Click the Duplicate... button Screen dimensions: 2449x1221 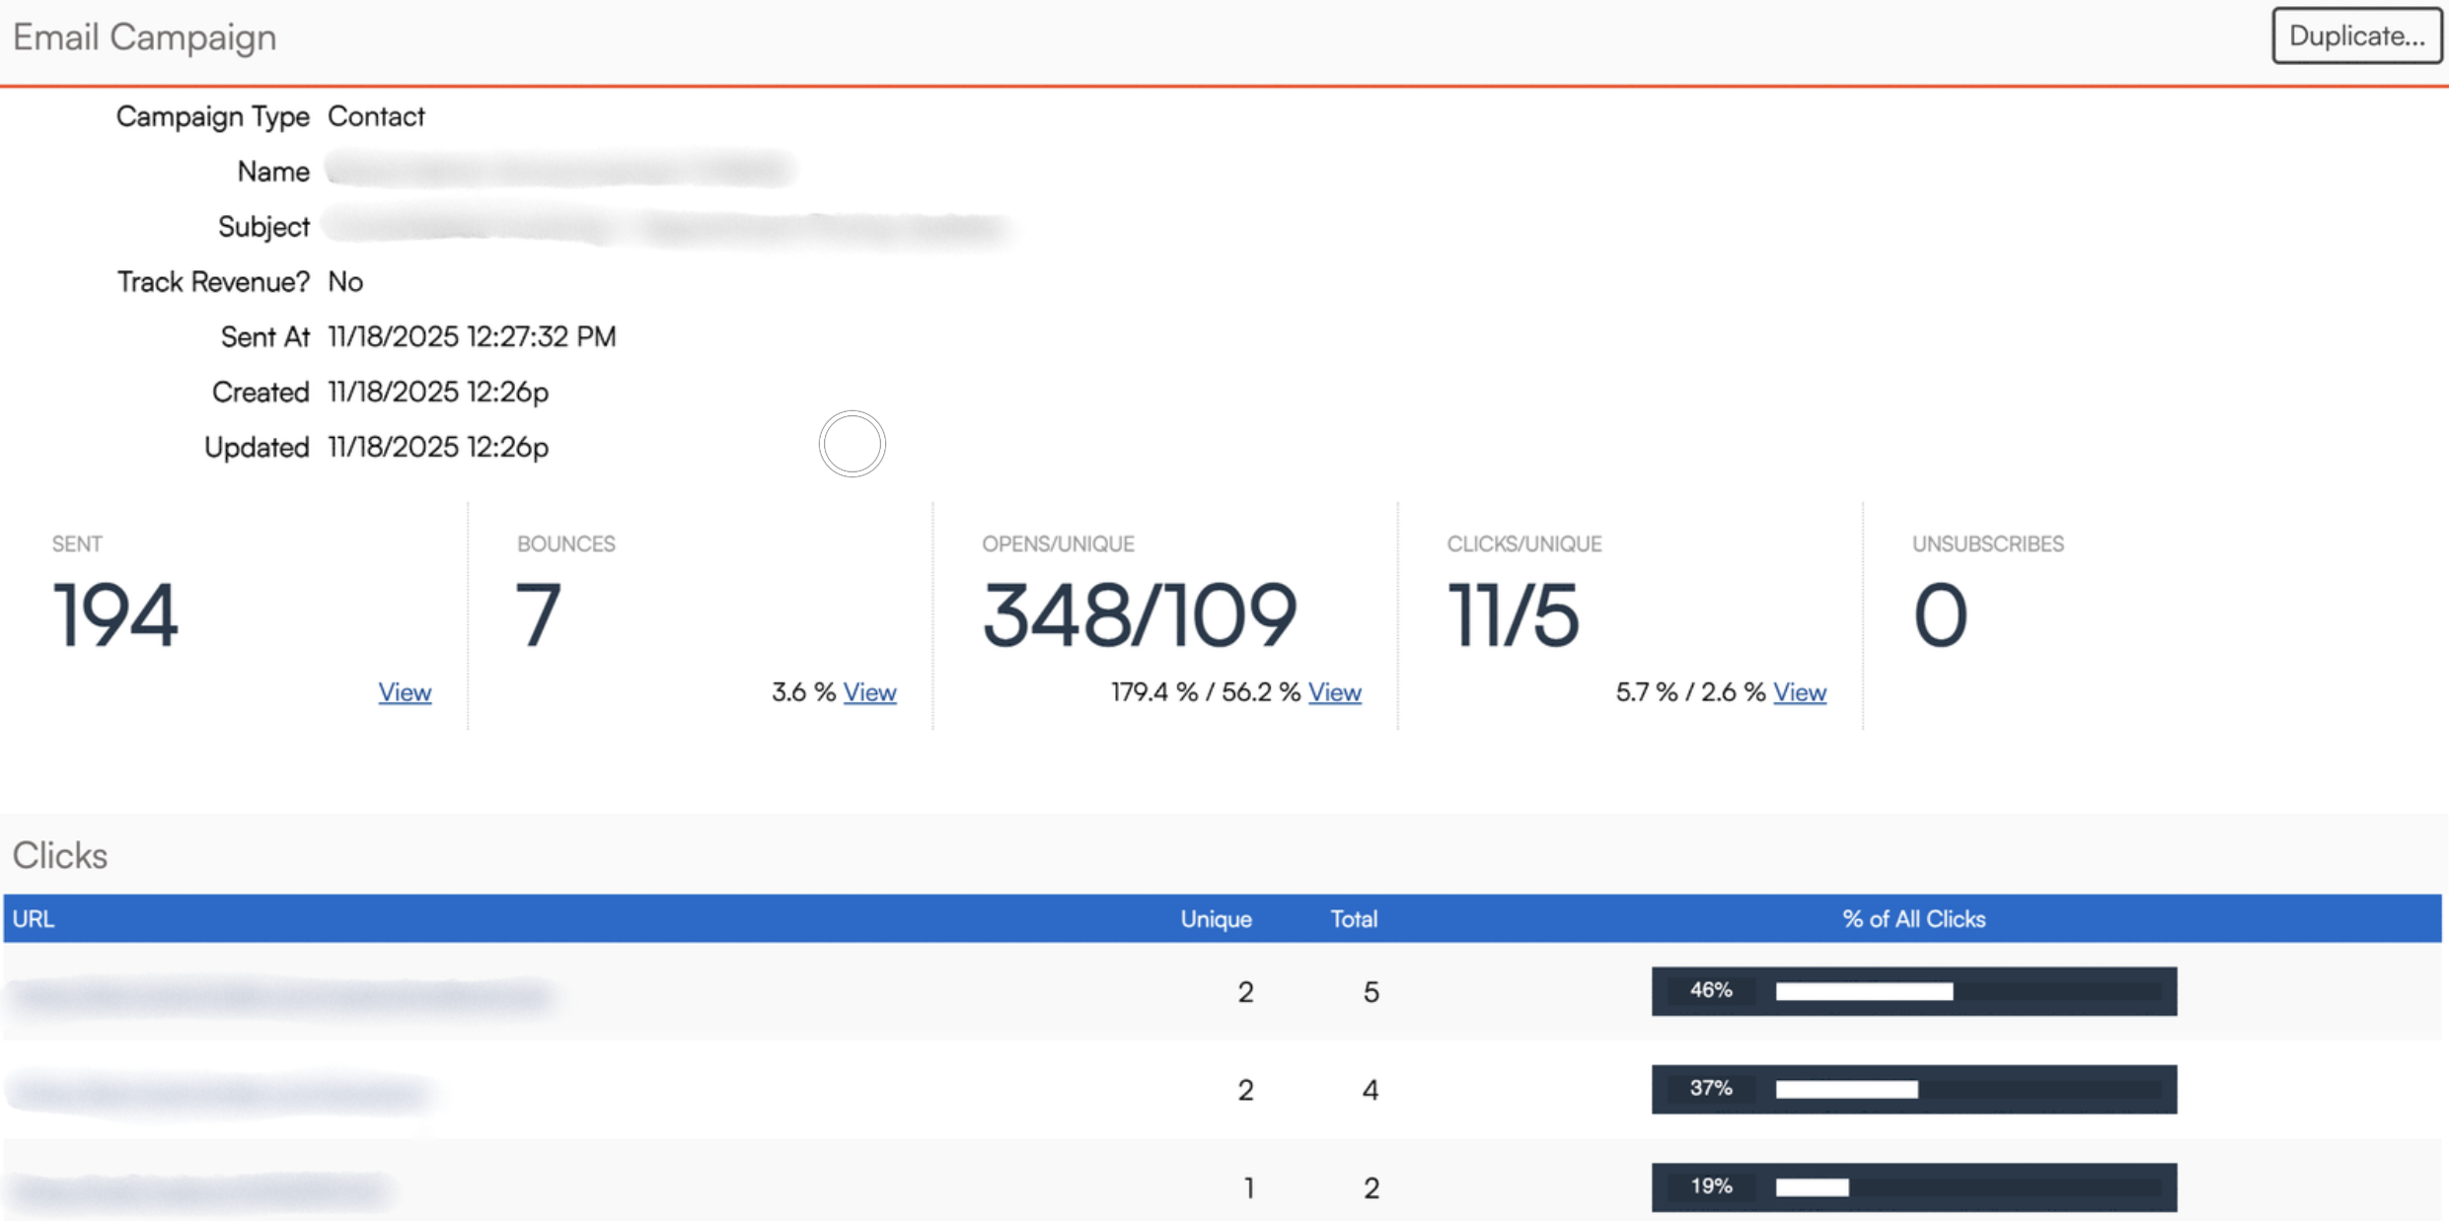tap(2355, 36)
